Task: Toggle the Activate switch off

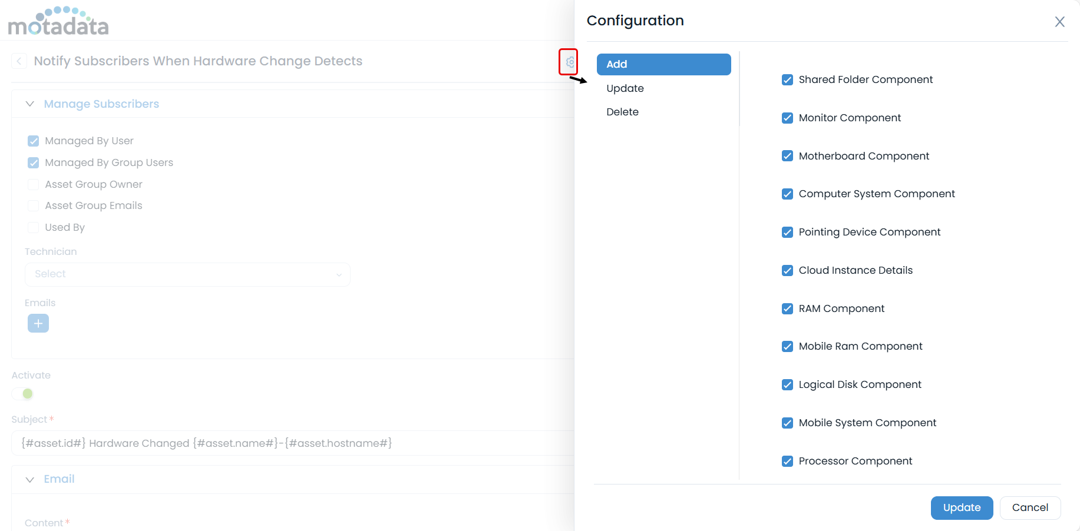Action: tap(23, 393)
